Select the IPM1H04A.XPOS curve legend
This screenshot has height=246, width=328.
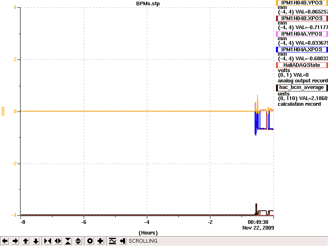tap(302, 50)
